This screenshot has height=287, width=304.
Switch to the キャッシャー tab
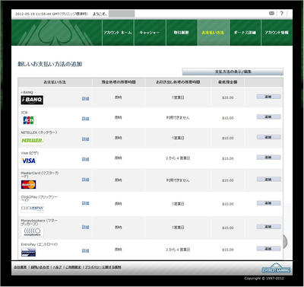pos(150,33)
